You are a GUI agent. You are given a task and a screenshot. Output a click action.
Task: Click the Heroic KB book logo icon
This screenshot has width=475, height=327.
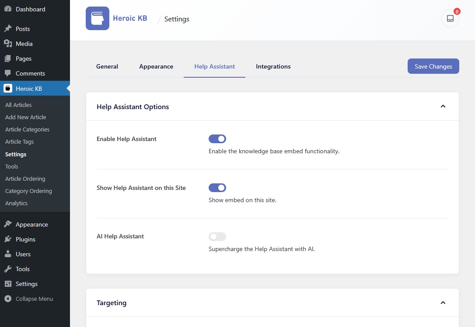(97, 18)
